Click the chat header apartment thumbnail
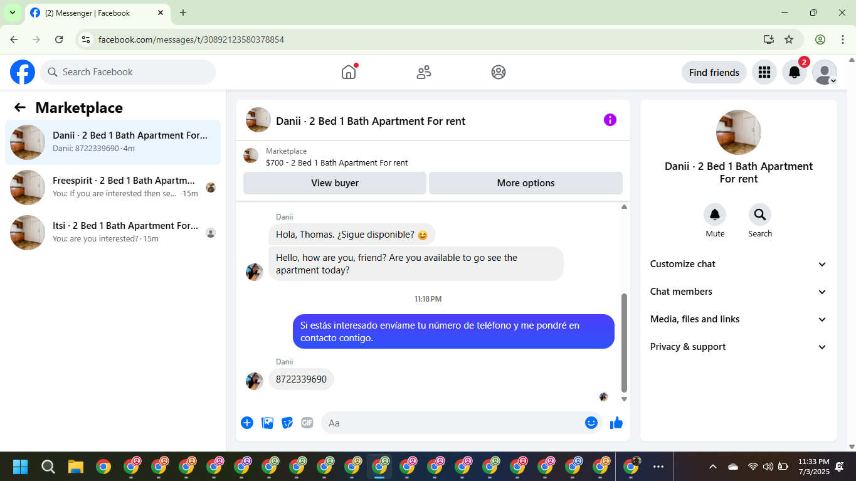This screenshot has height=481, width=856. (x=258, y=120)
